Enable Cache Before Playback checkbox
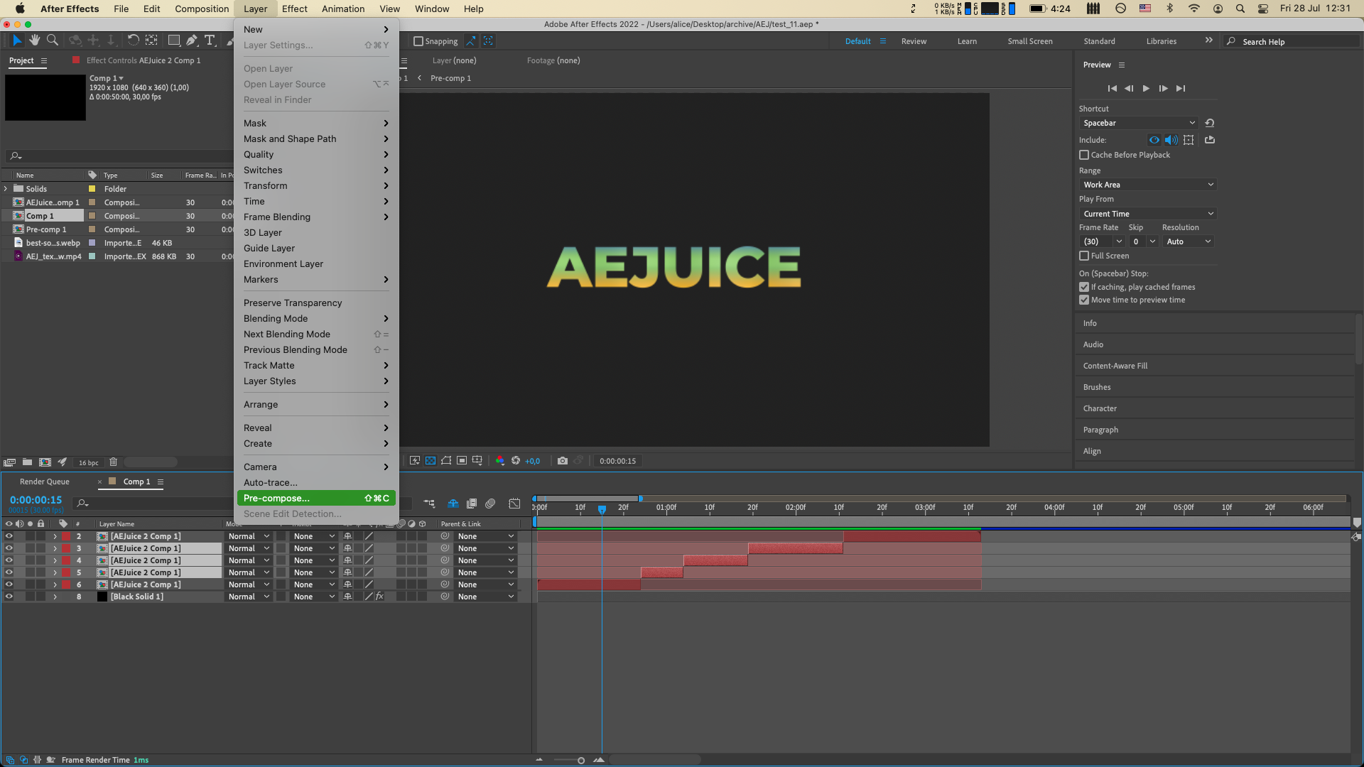 point(1084,155)
